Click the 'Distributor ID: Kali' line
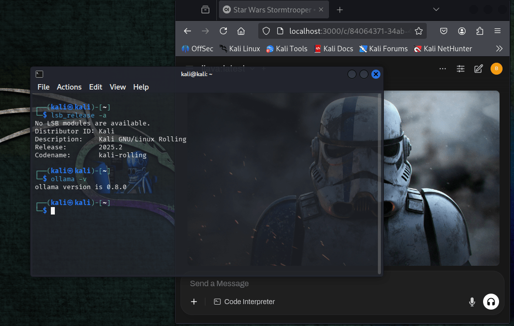This screenshot has height=326, width=514. coord(75,131)
